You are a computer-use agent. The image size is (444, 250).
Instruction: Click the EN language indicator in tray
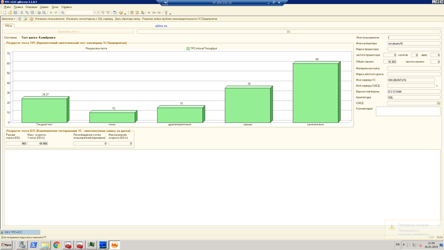[397, 244]
